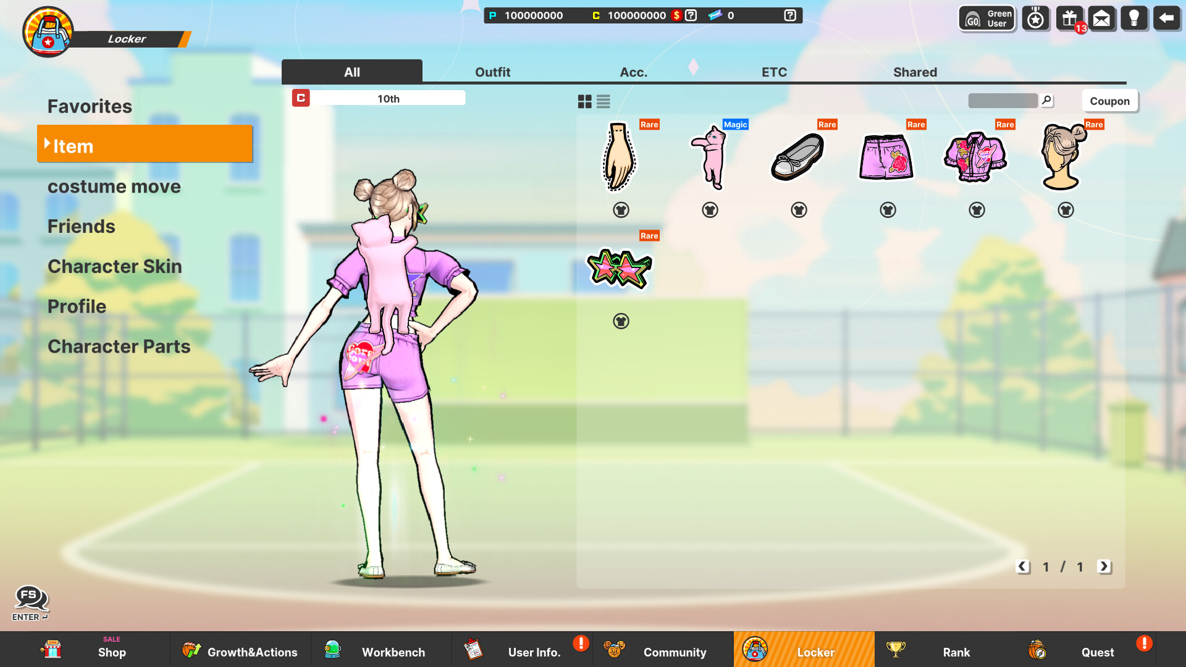The height and width of the screenshot is (667, 1186).
Task: Open the Community section
Action: pyautogui.click(x=661, y=652)
